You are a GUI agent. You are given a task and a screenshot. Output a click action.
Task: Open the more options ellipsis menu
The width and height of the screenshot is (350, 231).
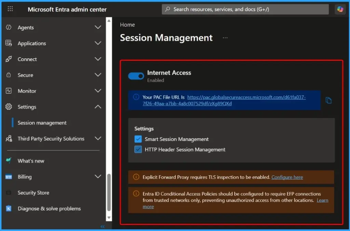(225, 38)
